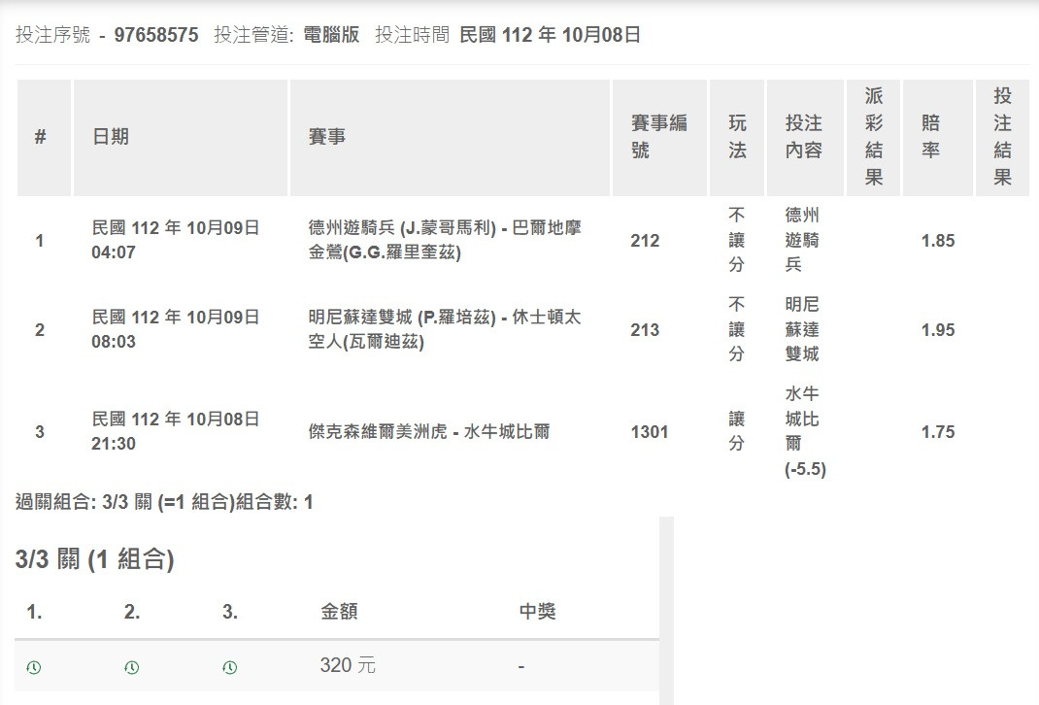Click the 投注結果 column header
This screenshot has height=705, width=1039.
tap(1002, 137)
